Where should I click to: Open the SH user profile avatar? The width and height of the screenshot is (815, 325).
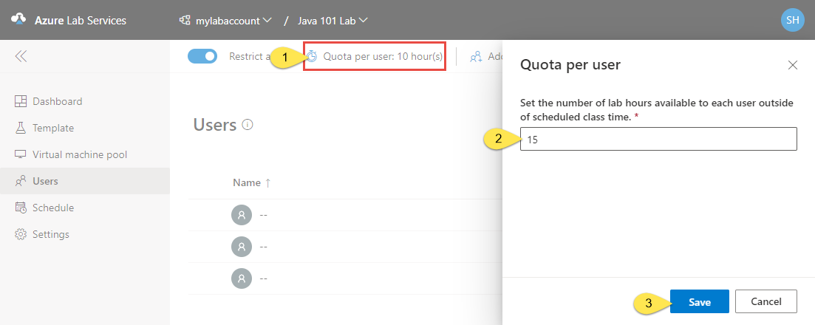coord(792,20)
